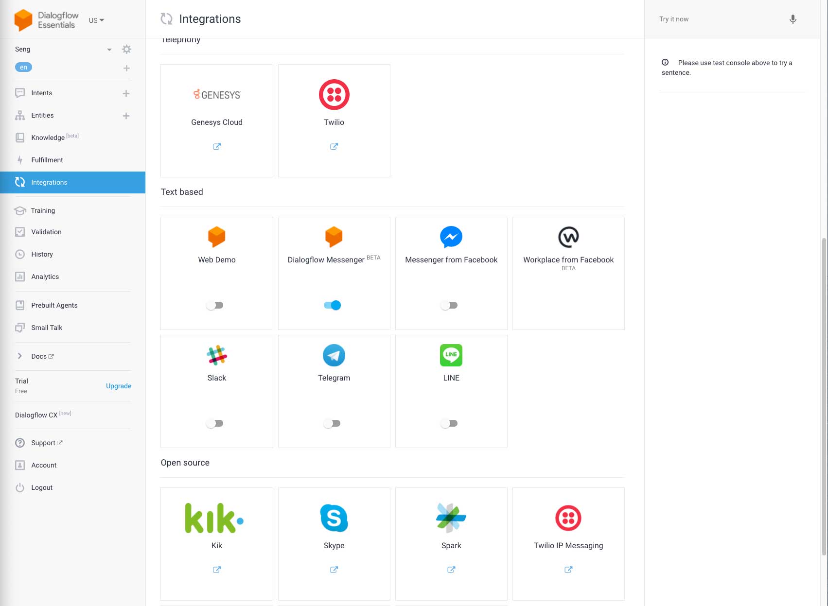The width and height of the screenshot is (828, 606).
Task: Click the Workplace from Facebook icon
Action: tap(568, 237)
